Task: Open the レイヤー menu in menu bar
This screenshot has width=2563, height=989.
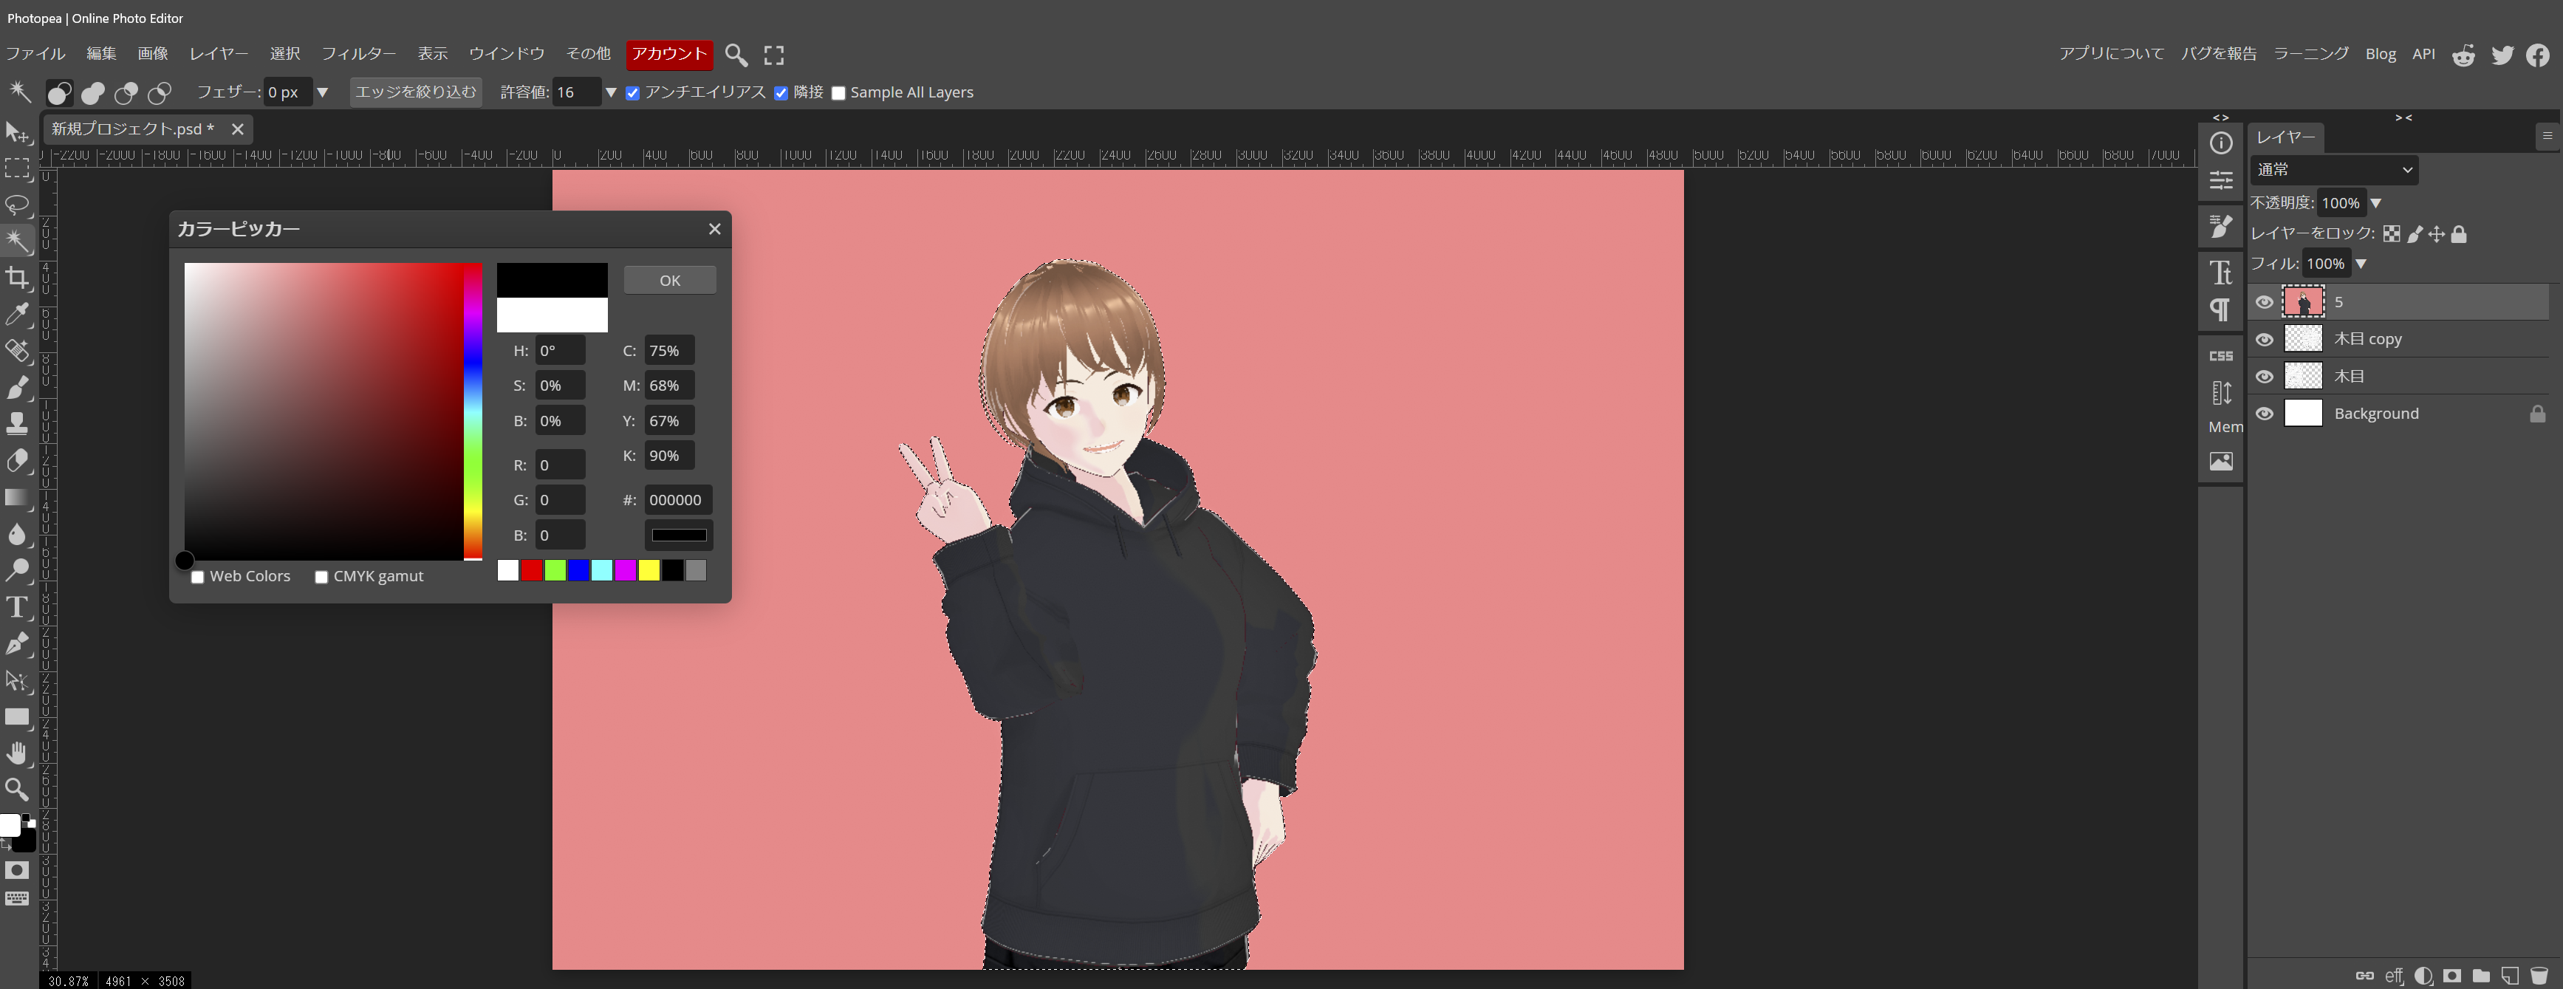Action: 219,54
